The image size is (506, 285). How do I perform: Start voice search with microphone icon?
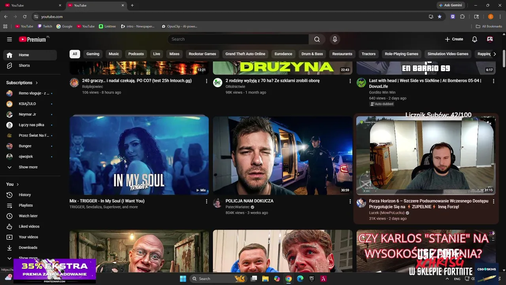pos(335,39)
